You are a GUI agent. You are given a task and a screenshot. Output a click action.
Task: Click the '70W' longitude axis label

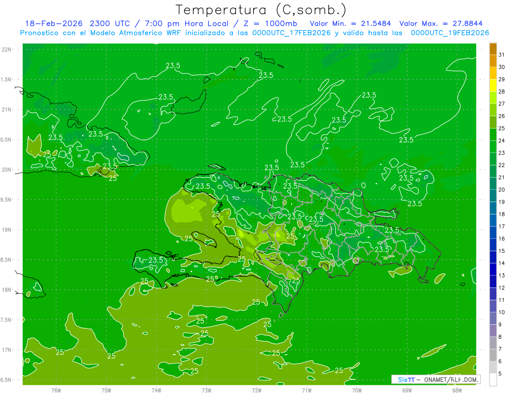357,390
